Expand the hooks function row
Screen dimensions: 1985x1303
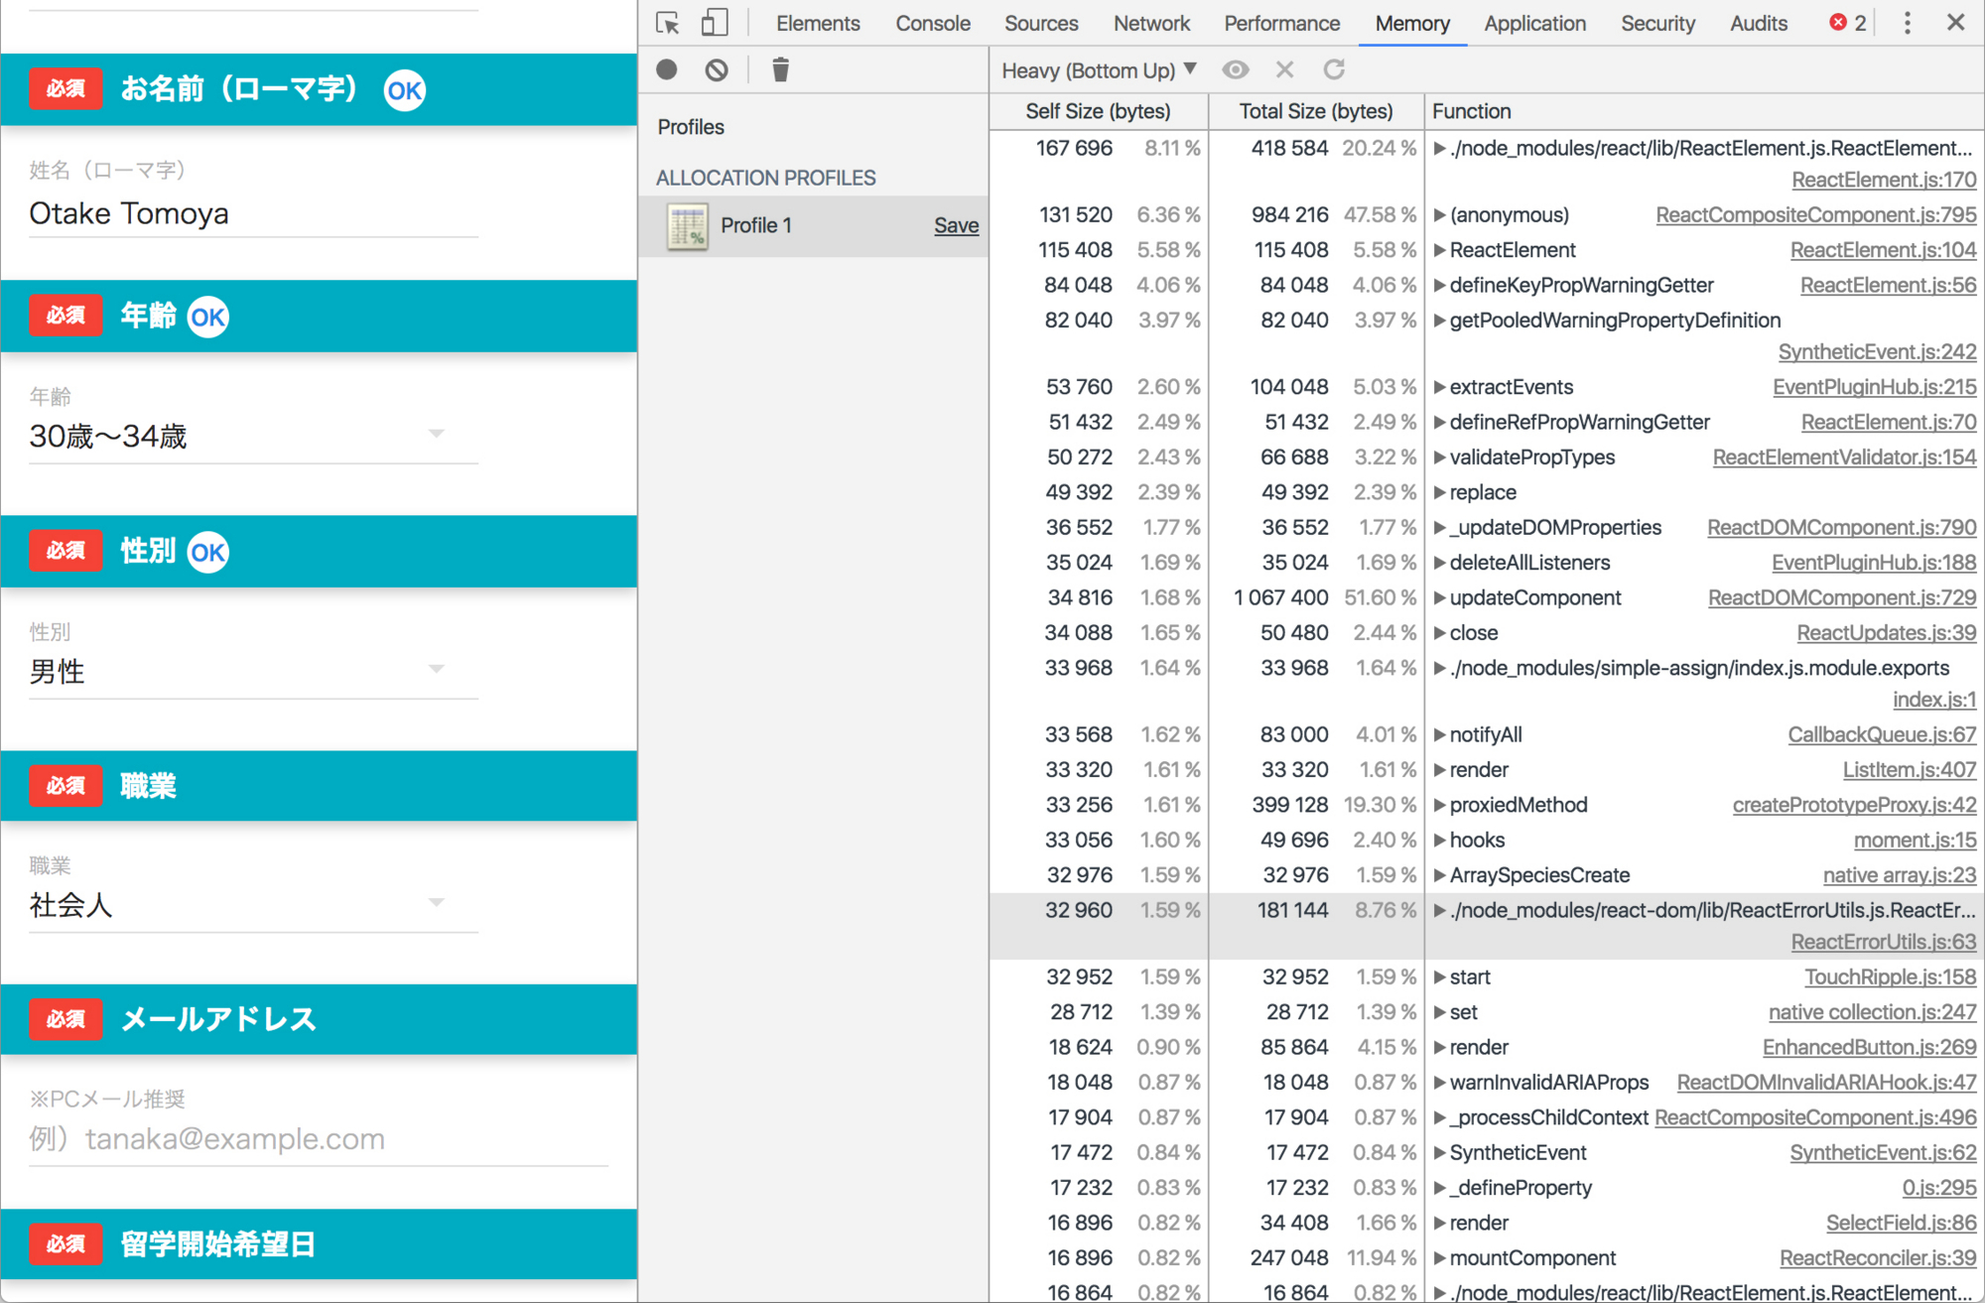[x=1439, y=841]
